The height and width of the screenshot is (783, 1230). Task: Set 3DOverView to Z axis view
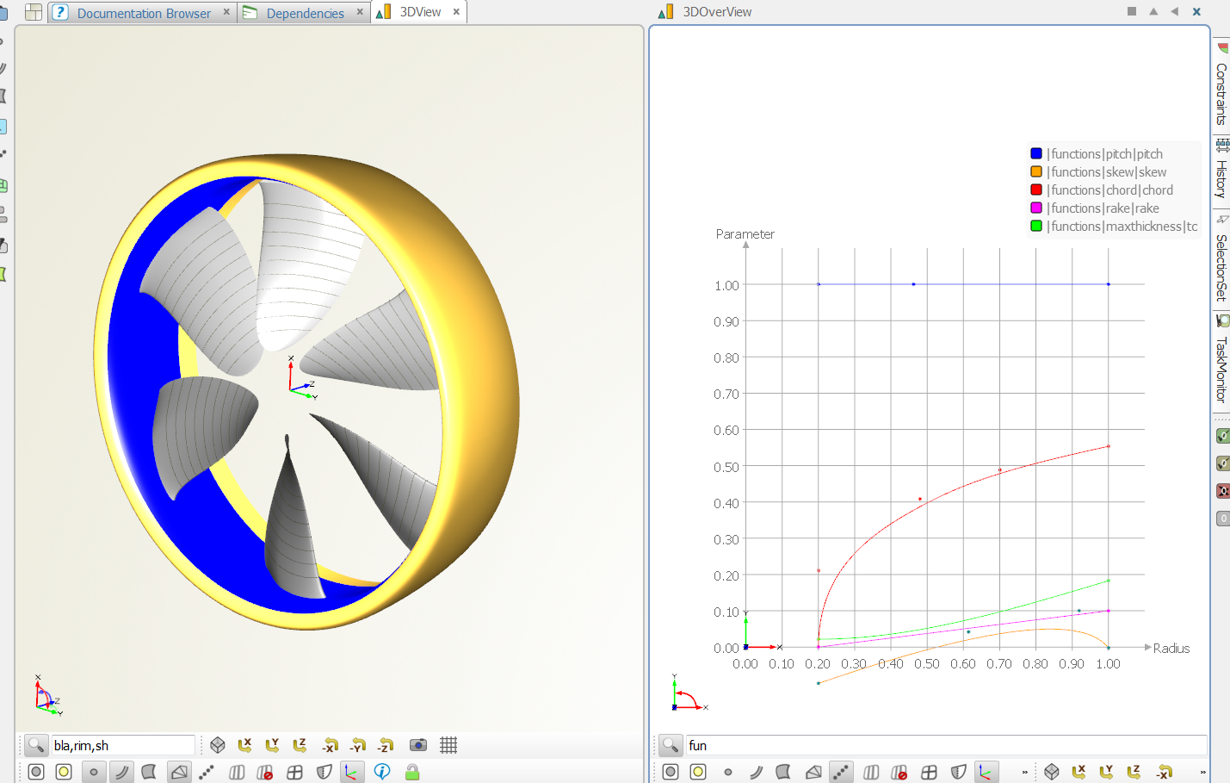(1134, 772)
